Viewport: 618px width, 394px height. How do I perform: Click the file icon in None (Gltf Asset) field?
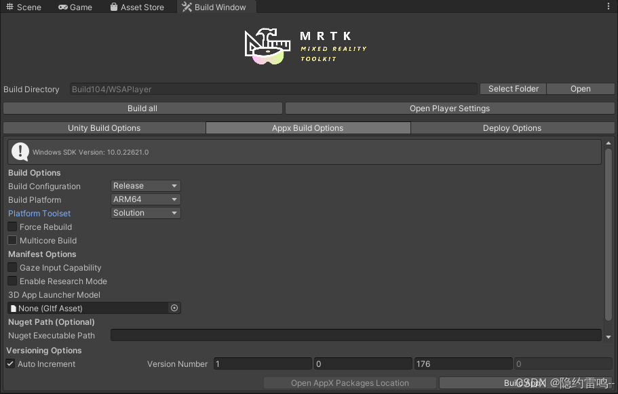pyautogui.click(x=14, y=309)
